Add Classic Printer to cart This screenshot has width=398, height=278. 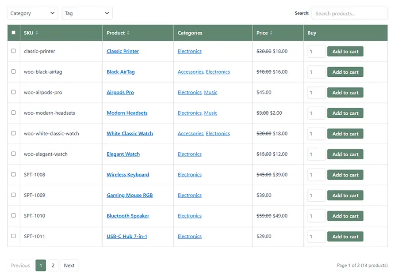pyautogui.click(x=345, y=51)
